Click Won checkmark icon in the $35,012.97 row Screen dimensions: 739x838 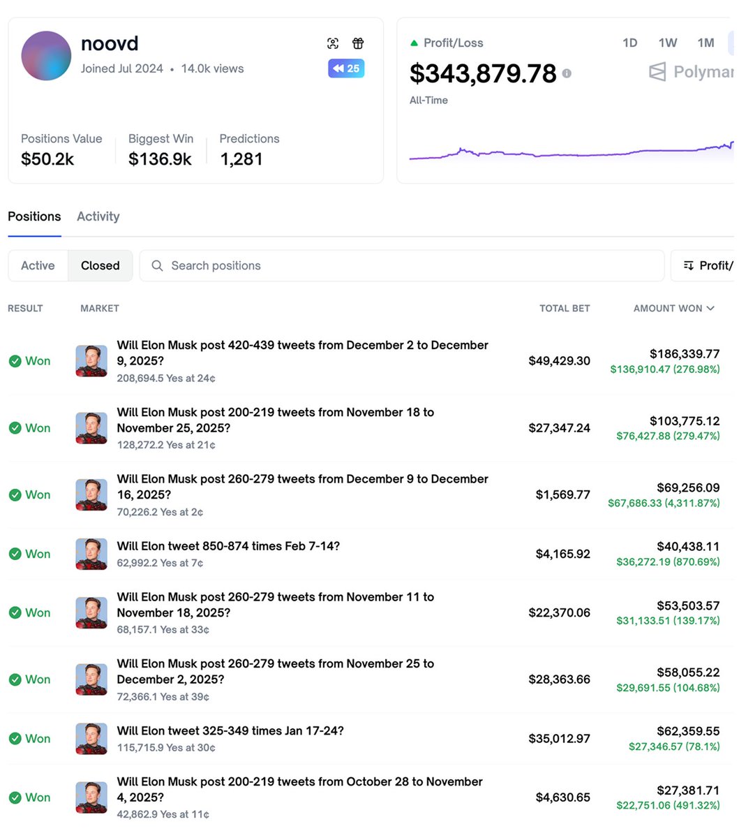[15, 739]
